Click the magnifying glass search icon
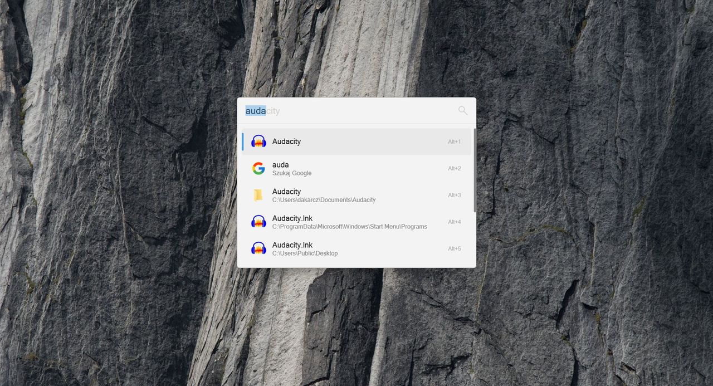 click(463, 111)
